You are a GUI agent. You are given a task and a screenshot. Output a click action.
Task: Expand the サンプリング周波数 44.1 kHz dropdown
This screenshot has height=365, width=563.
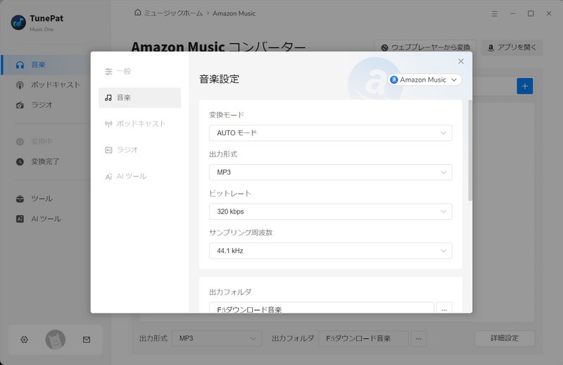pos(330,251)
